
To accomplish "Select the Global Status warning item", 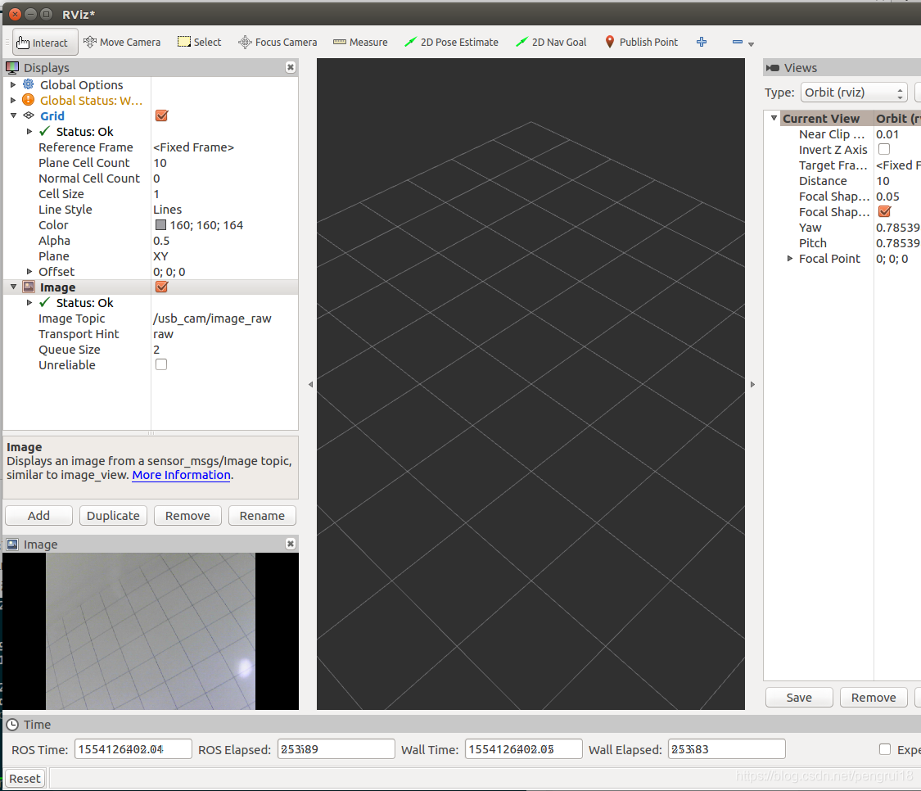I will coord(91,101).
